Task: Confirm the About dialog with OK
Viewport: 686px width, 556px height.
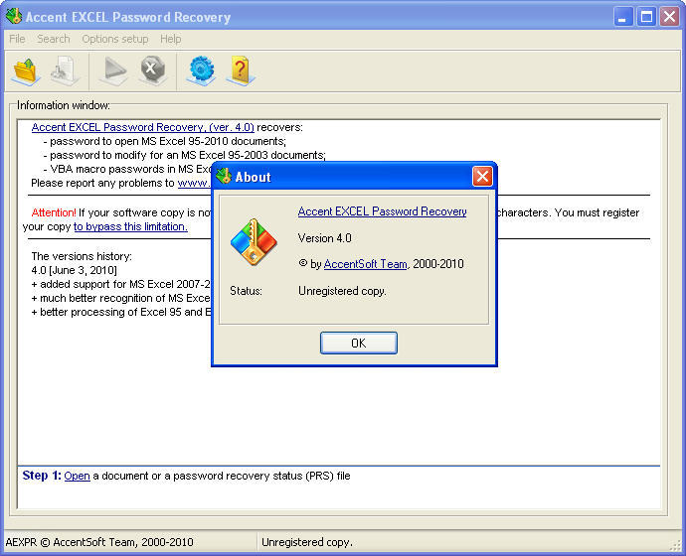Action: (359, 343)
